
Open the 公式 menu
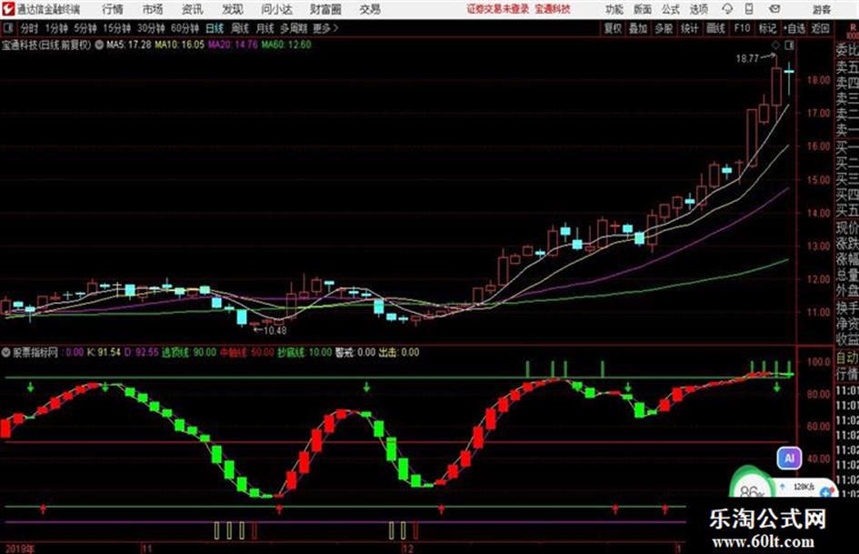coord(671,9)
